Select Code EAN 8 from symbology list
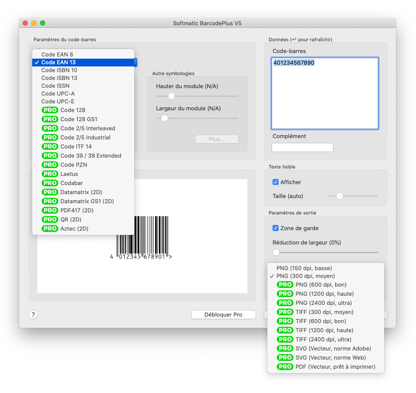The width and height of the screenshot is (416, 393). (57, 55)
